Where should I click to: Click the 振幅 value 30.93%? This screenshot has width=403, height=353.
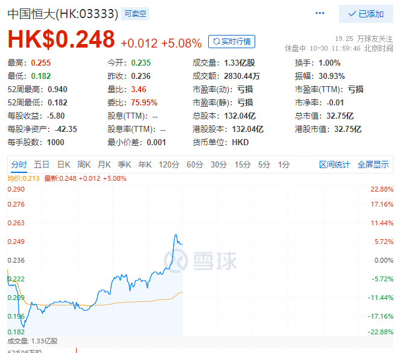332,76
